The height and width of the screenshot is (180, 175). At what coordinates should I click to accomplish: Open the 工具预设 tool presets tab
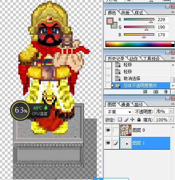(151, 59)
